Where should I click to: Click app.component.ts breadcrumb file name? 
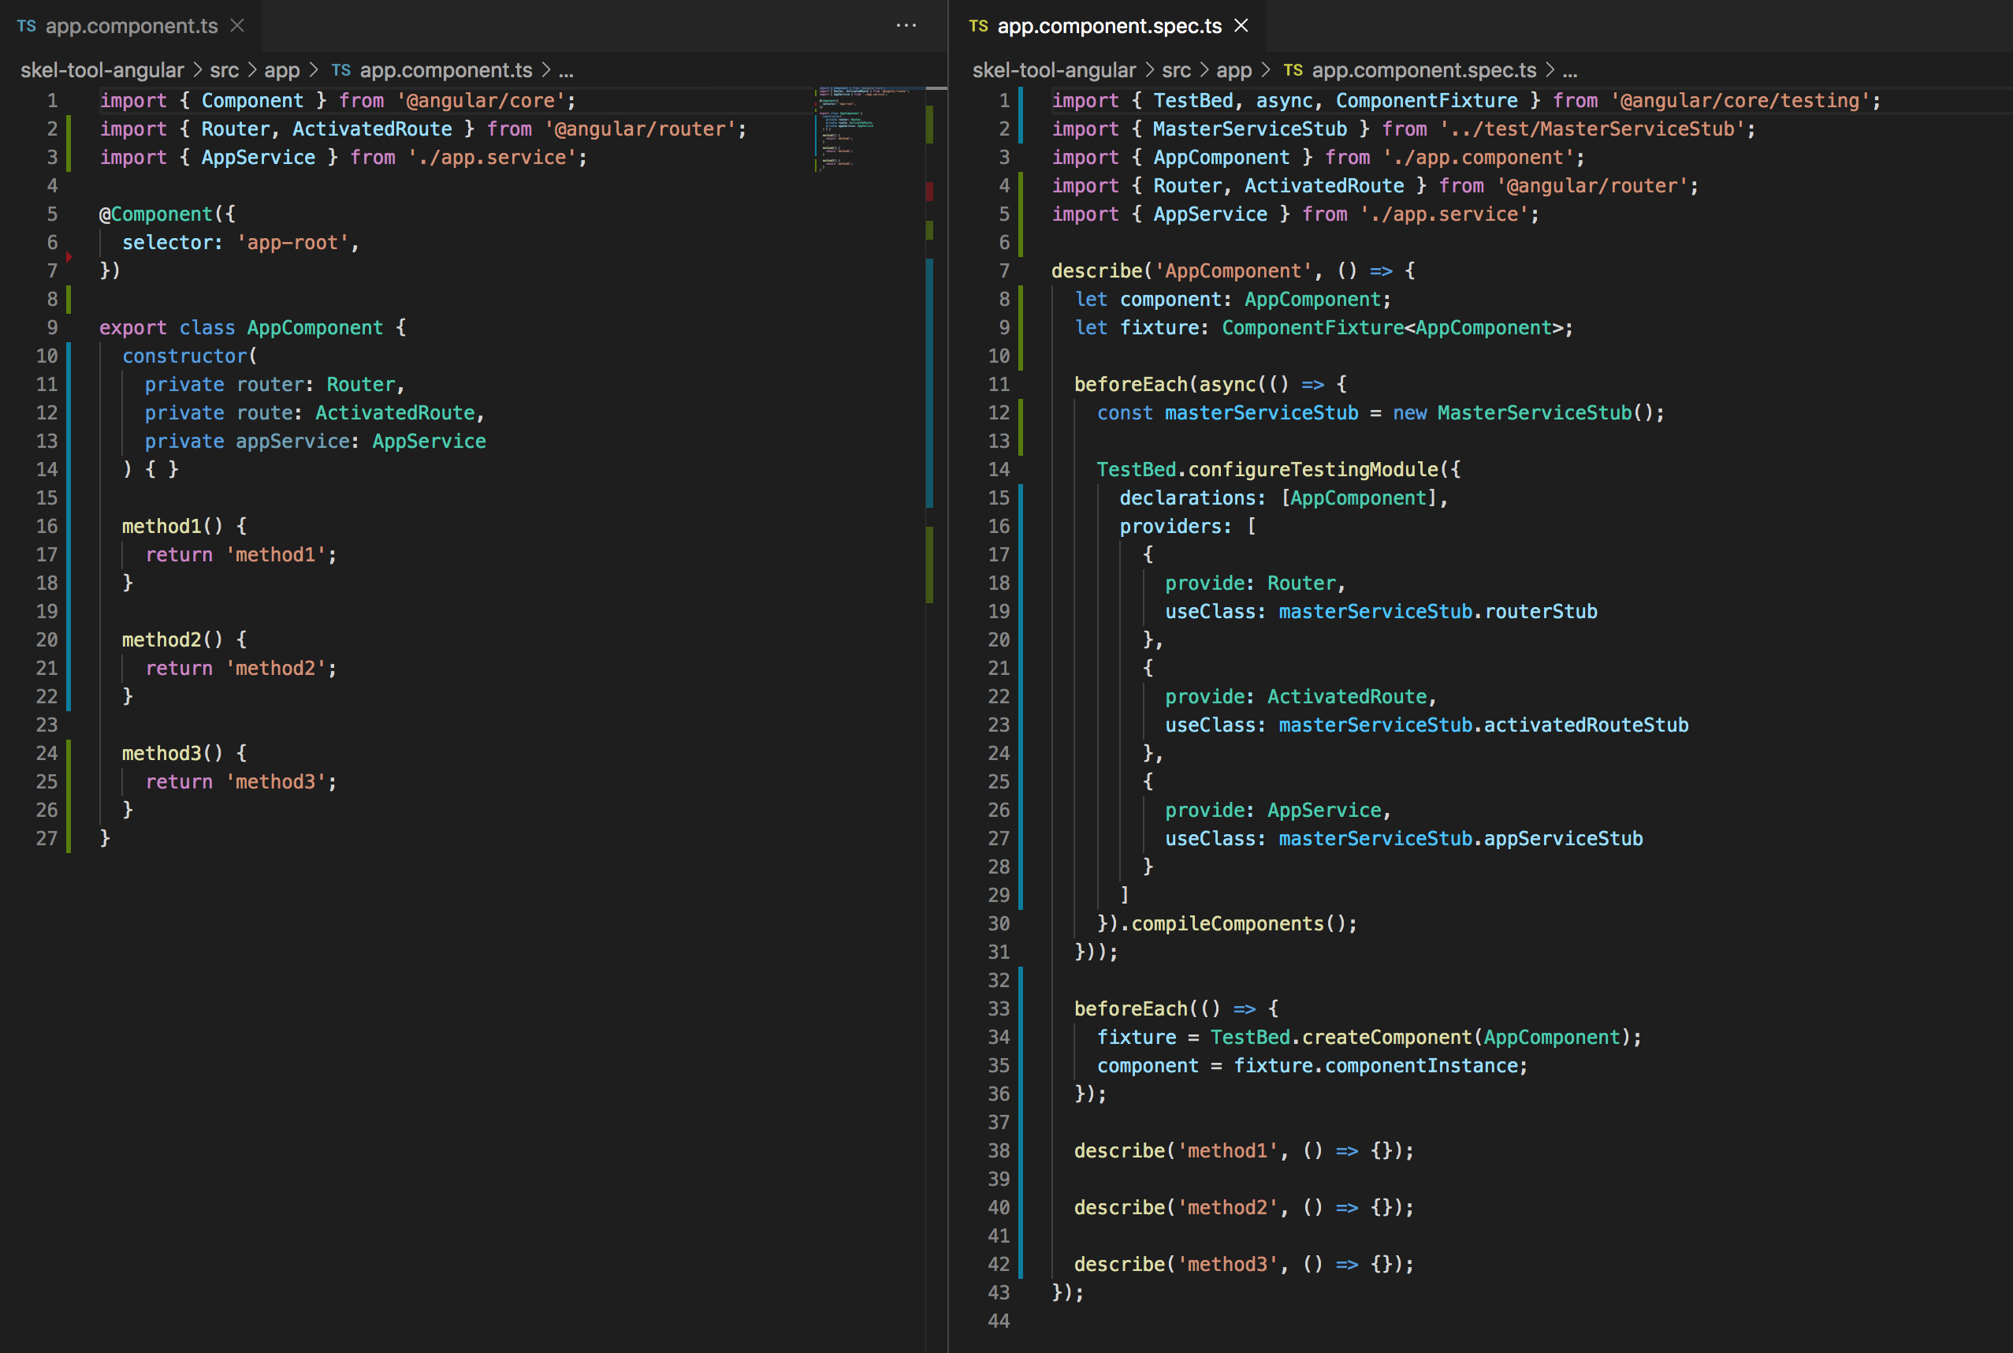click(x=446, y=70)
